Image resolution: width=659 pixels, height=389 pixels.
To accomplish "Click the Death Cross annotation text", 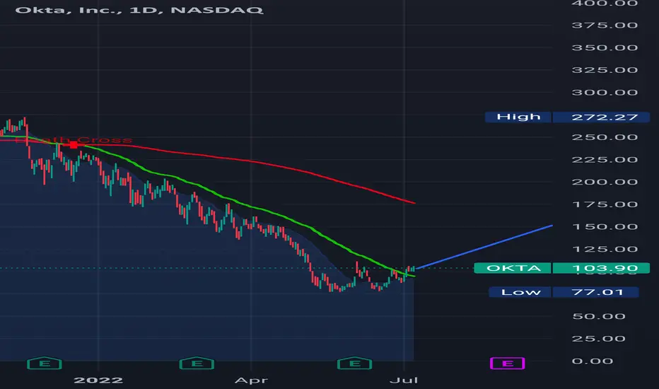I will click(x=74, y=139).
